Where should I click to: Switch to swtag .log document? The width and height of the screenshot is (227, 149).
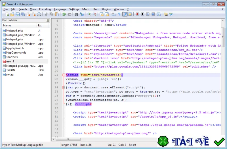click(25, 75)
